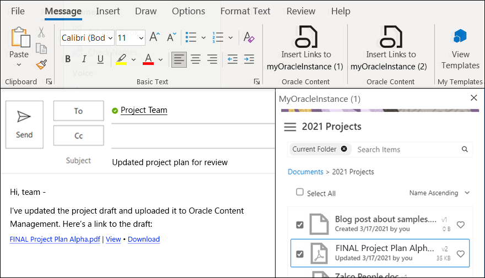Expand bullet list style options

pyautogui.click(x=203, y=37)
